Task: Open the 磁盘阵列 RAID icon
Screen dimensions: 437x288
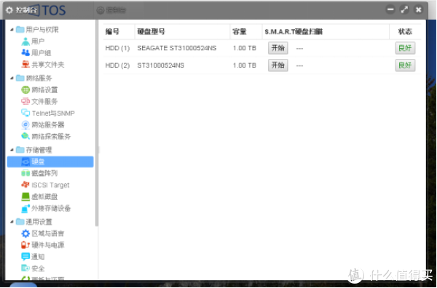Action: (x=25, y=173)
